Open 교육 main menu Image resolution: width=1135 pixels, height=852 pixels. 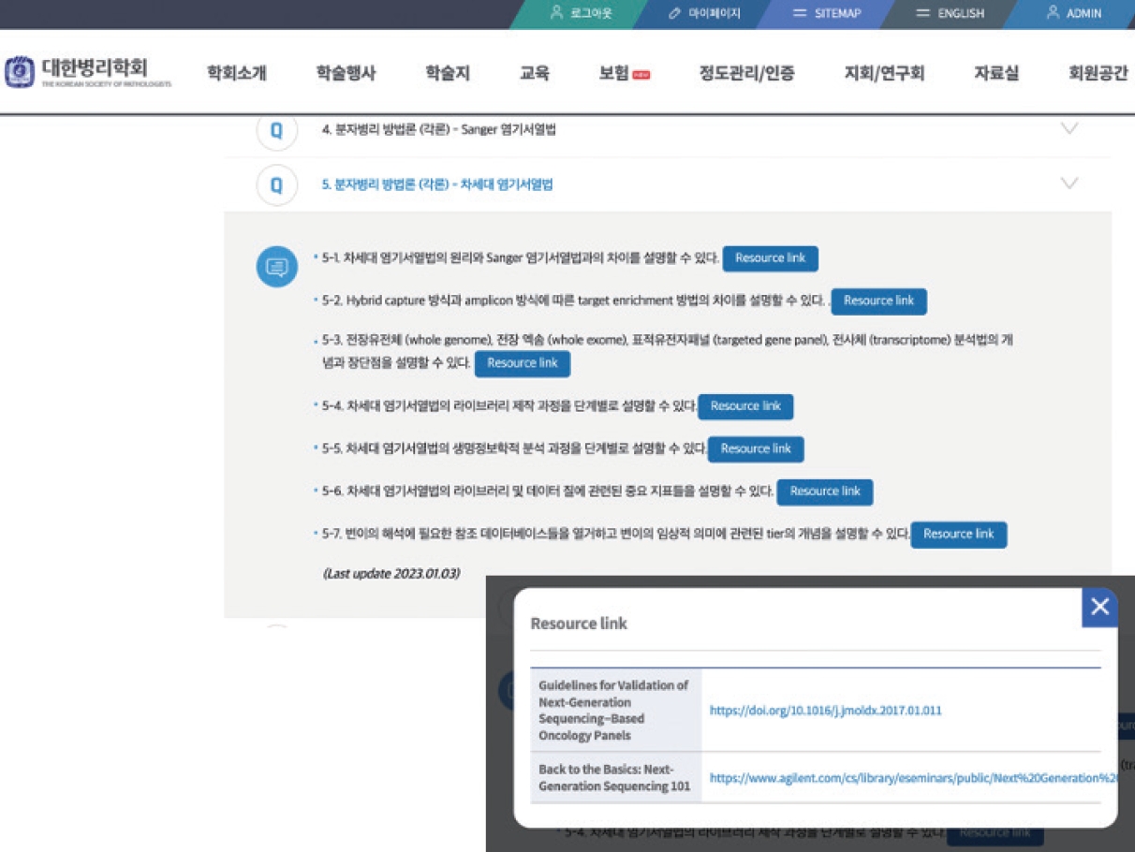pyautogui.click(x=535, y=73)
